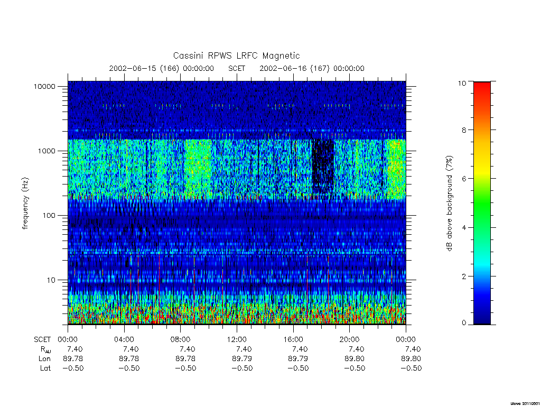Pick the green middle of the colorbar
Viewport: 541px width, 406px height.
click(x=482, y=204)
